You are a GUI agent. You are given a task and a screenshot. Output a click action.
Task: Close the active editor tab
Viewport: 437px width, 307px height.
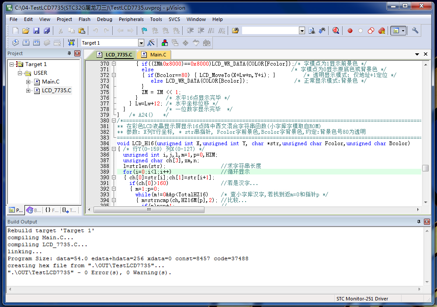click(426, 54)
